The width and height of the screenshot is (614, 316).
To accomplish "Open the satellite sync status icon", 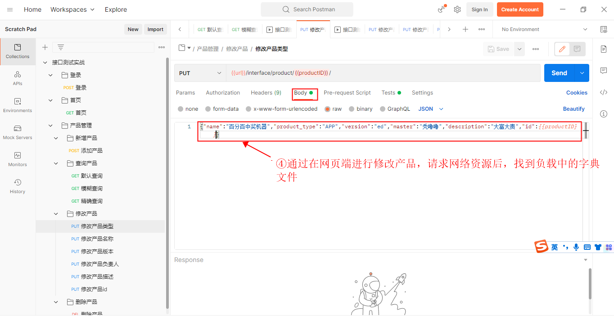I will (x=442, y=9).
